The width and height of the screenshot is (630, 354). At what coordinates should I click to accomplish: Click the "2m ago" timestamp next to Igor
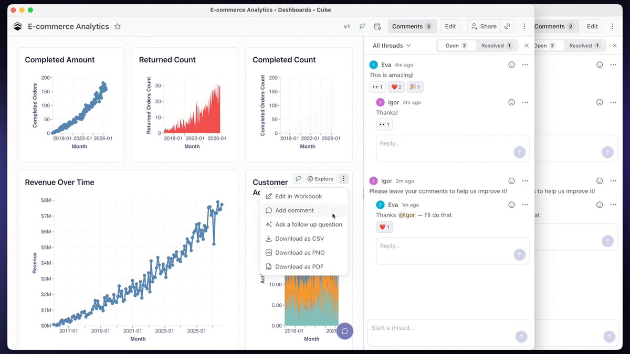pos(405,181)
